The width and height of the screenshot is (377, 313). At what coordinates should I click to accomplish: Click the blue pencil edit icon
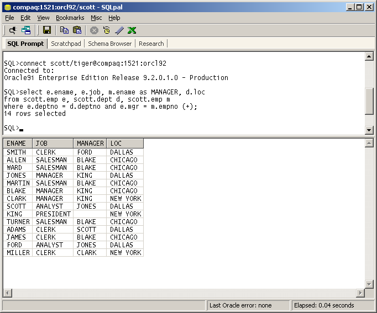click(x=119, y=30)
